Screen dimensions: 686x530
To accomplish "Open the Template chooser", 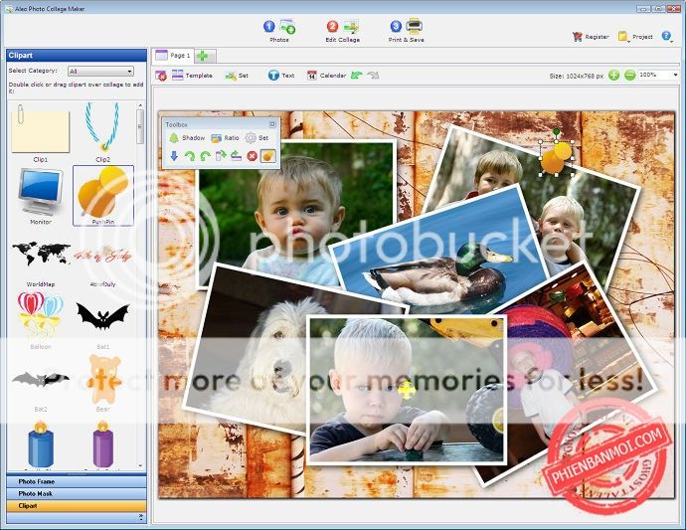I will tap(192, 76).
